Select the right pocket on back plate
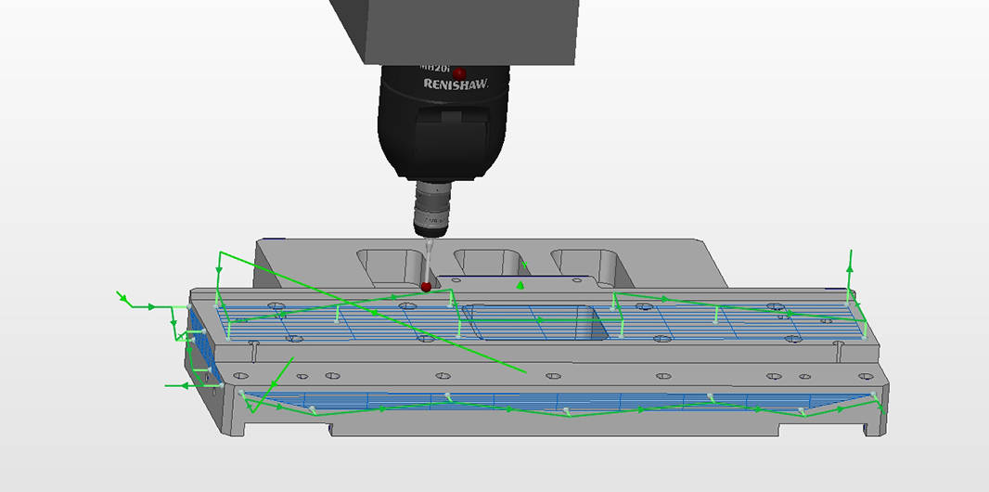 click(x=584, y=263)
